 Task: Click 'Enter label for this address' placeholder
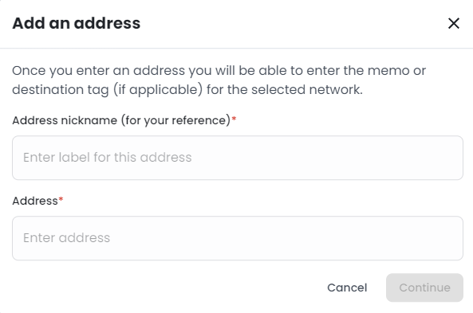pos(108,157)
